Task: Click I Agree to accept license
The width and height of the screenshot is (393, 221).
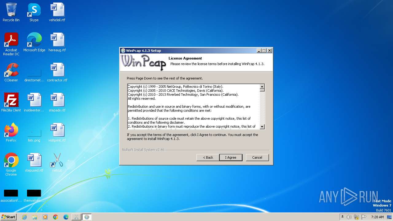Action: click(231, 157)
